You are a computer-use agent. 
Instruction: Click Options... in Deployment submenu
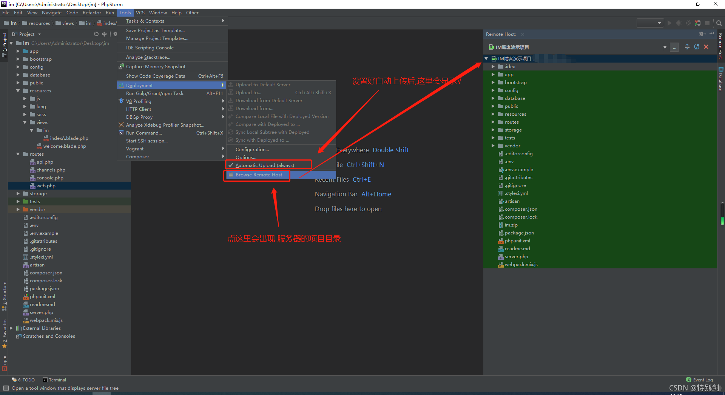coord(281,158)
